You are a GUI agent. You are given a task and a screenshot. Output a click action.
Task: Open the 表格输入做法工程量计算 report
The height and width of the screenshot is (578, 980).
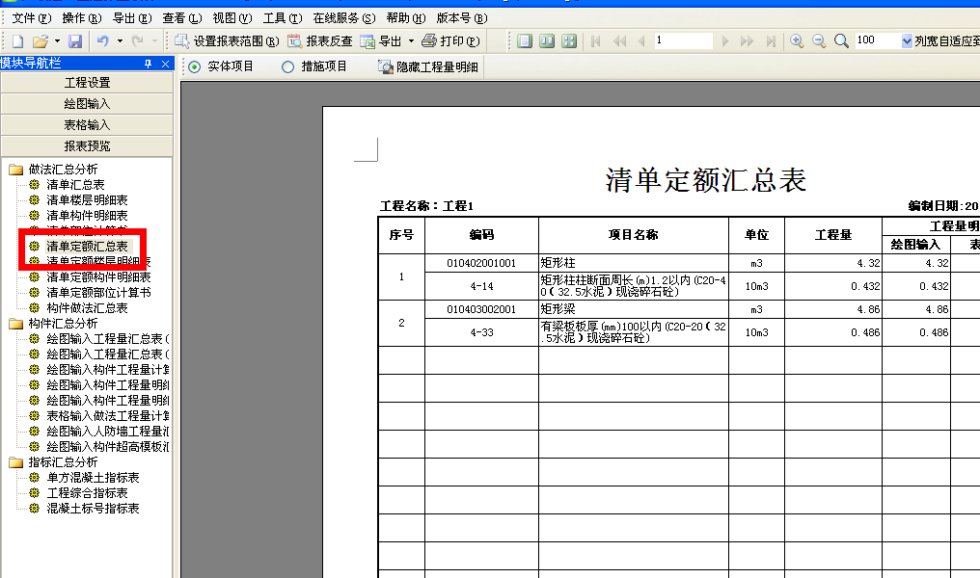tap(107, 416)
